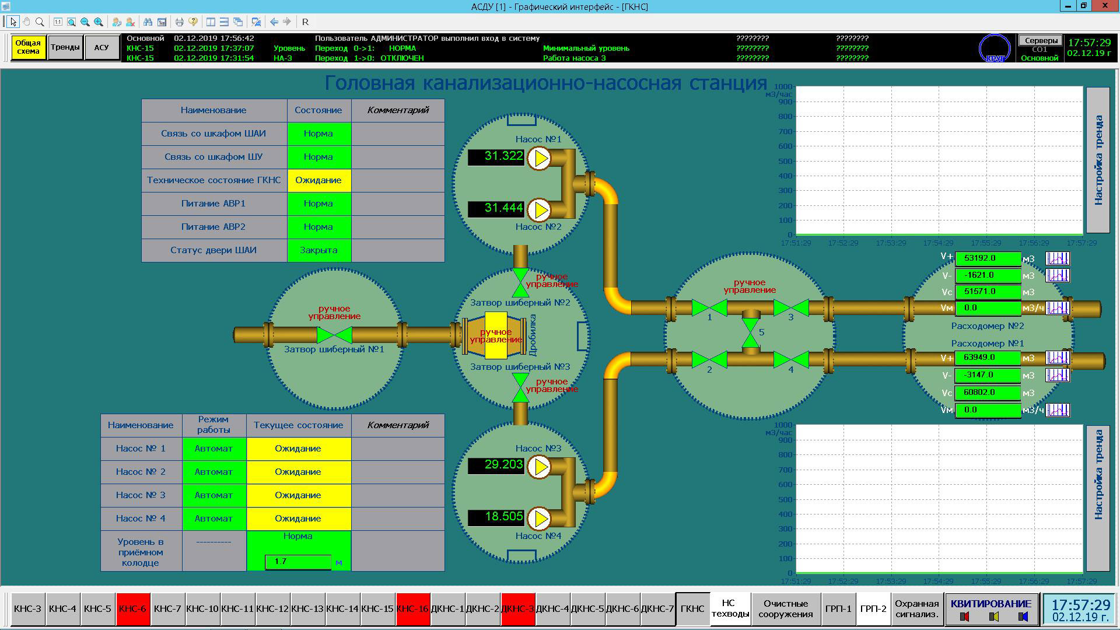The image size is (1120, 630).
Task: Open Общая схема overview
Action: pyautogui.click(x=28, y=47)
